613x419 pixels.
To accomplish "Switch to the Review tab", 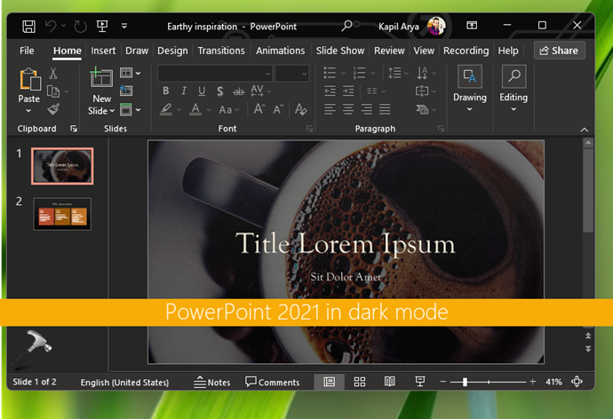I will [389, 51].
